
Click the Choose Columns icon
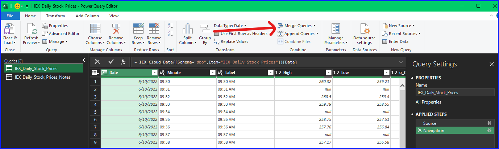pos(95,29)
